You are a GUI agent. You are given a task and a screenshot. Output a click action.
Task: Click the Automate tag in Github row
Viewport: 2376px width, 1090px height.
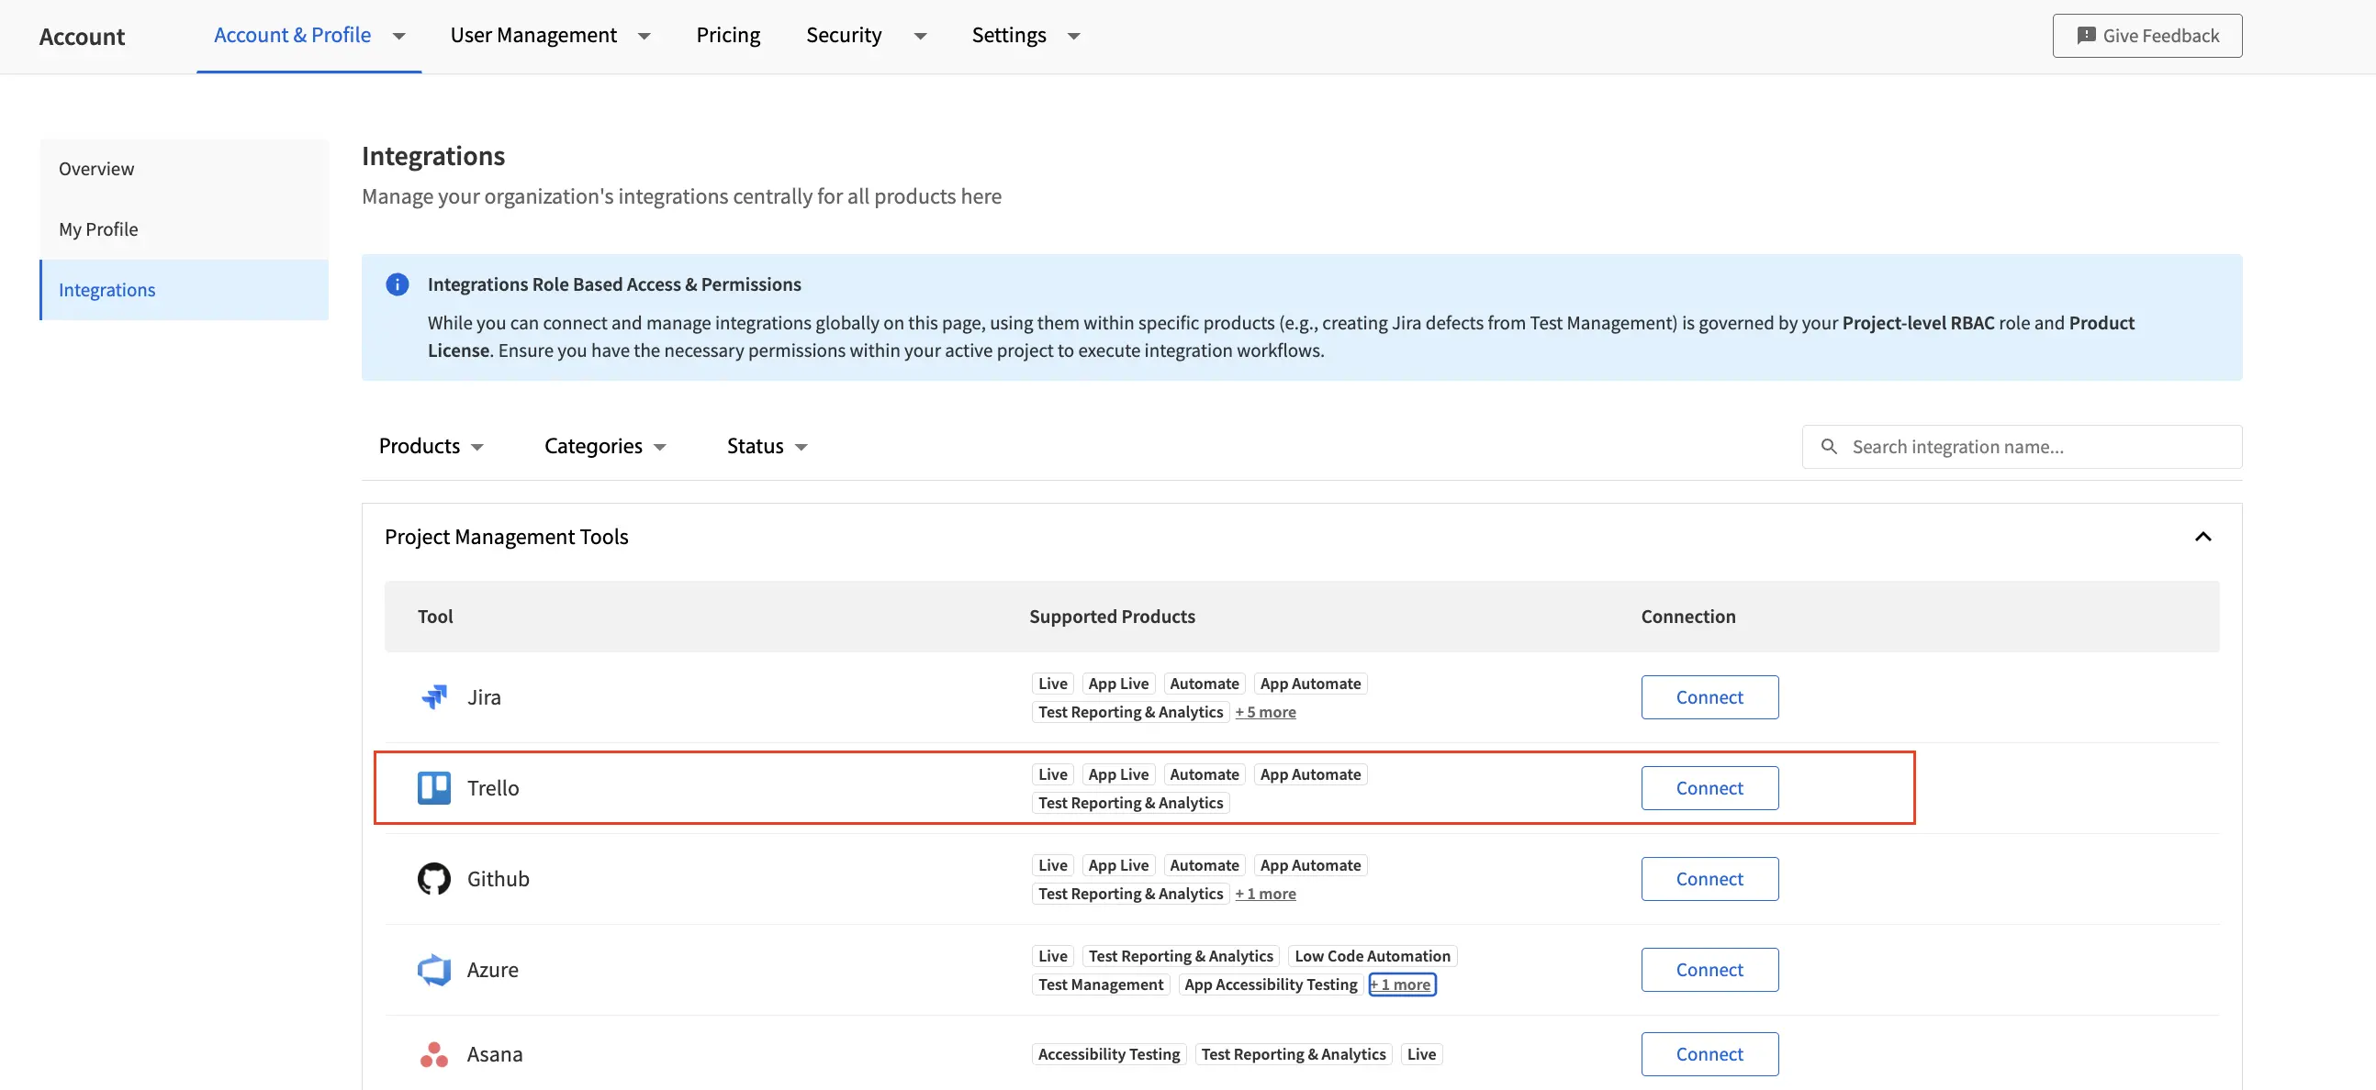coord(1204,865)
